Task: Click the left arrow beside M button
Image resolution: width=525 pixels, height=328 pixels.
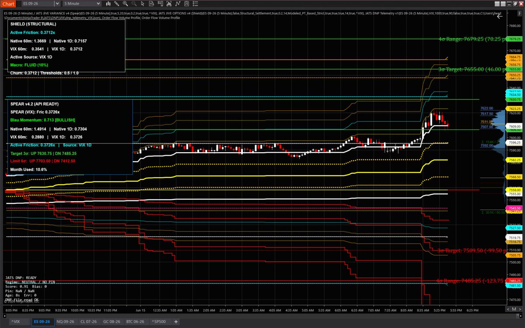Action: [x=508, y=309]
